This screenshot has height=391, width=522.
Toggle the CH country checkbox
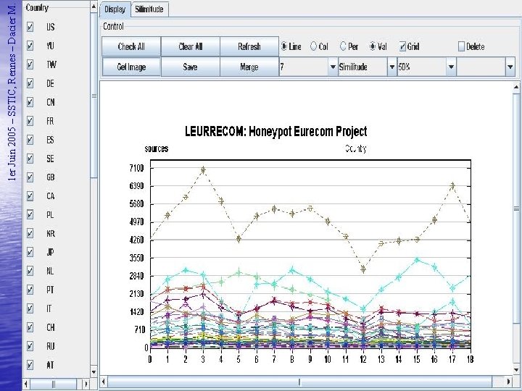(x=30, y=327)
